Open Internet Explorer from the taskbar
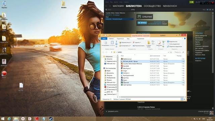215x121 pixels. coord(9,119)
